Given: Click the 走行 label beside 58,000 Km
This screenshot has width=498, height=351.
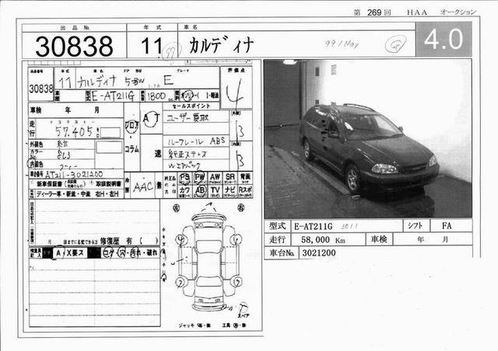Looking at the screenshot, I should click(277, 239).
